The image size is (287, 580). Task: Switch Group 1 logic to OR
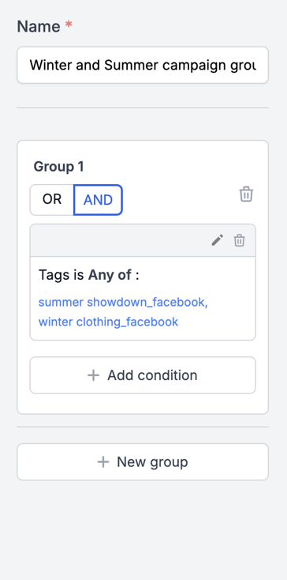coord(52,200)
